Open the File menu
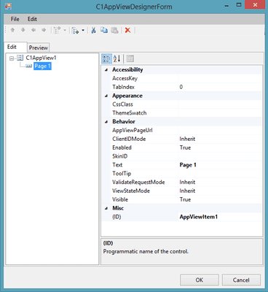Screen dimensions: 268x292 pyautogui.click(x=15, y=19)
